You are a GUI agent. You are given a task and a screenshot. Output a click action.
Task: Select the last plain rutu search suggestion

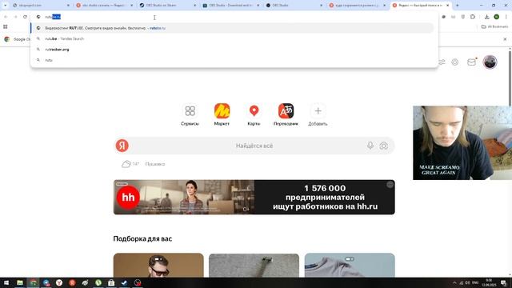coord(232,61)
